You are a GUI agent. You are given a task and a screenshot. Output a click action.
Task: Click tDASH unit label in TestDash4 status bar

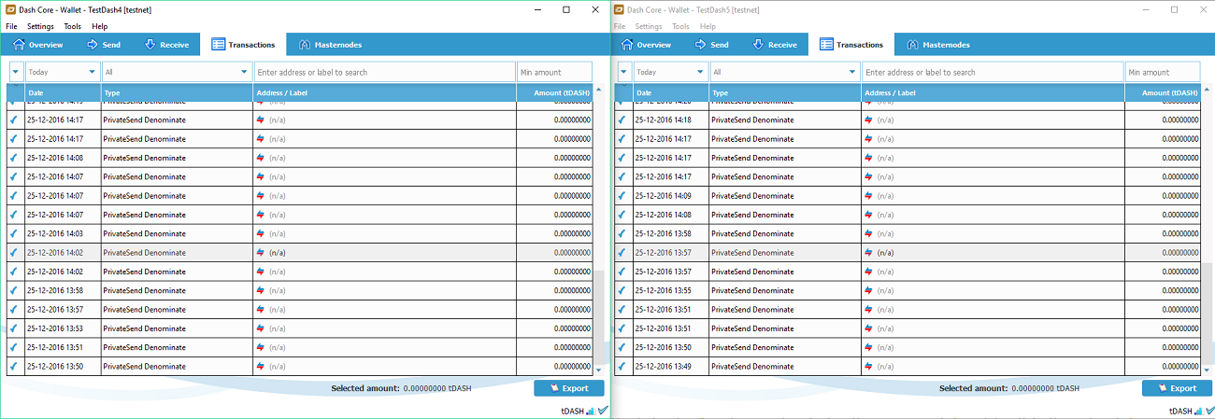click(x=572, y=411)
